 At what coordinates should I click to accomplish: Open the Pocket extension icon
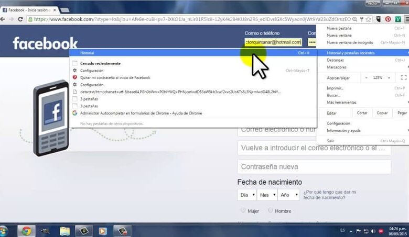[x=378, y=19]
